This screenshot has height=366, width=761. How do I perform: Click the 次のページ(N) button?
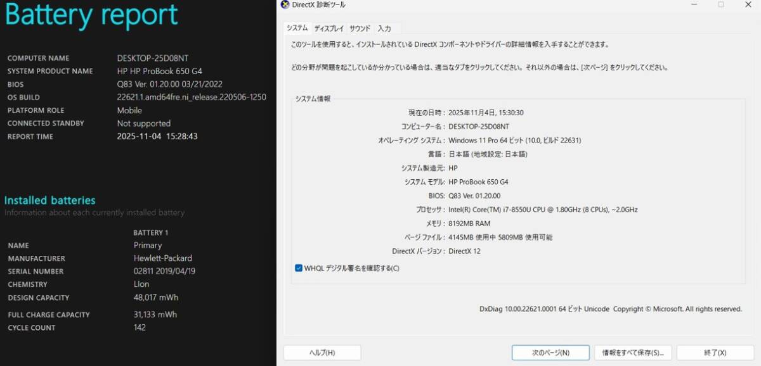(550, 353)
